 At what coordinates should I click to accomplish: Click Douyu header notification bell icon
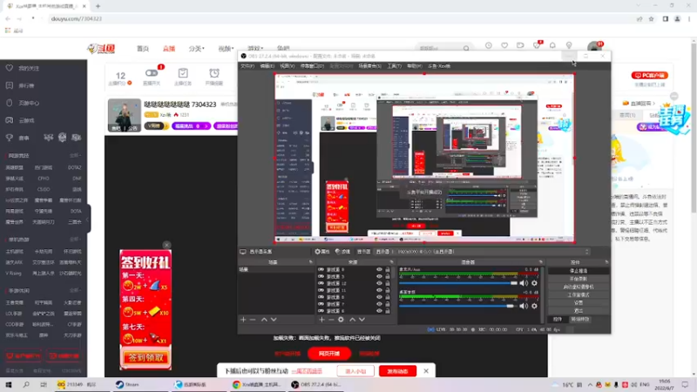pyautogui.click(x=552, y=45)
